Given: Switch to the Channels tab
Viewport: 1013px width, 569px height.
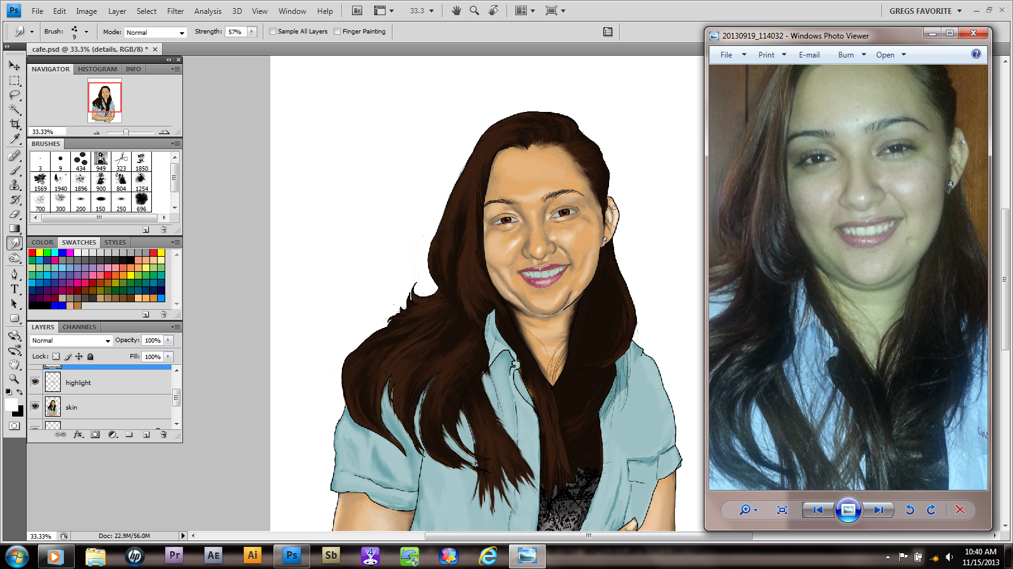Looking at the screenshot, I should [x=79, y=327].
